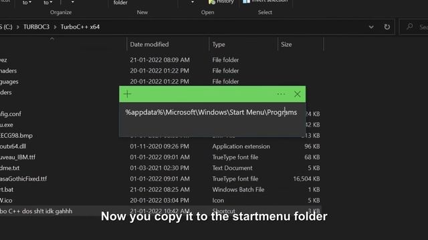Close the green sticky note
The width and height of the screenshot is (428, 240).
tap(297, 94)
